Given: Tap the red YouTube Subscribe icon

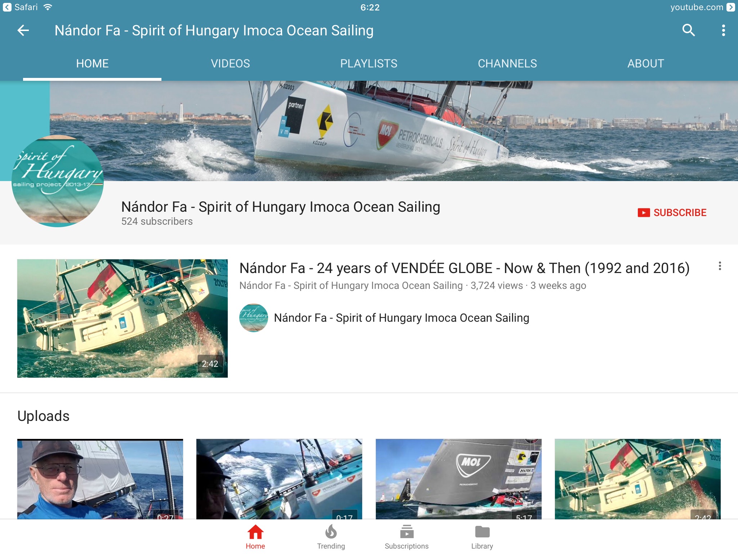Looking at the screenshot, I should [x=644, y=213].
